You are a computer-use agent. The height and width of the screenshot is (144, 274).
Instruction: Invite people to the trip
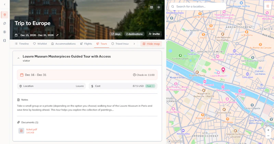click(x=154, y=34)
